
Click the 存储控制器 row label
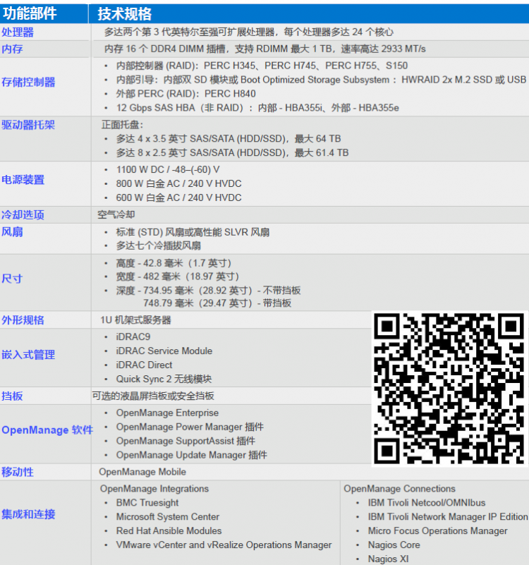point(28,83)
